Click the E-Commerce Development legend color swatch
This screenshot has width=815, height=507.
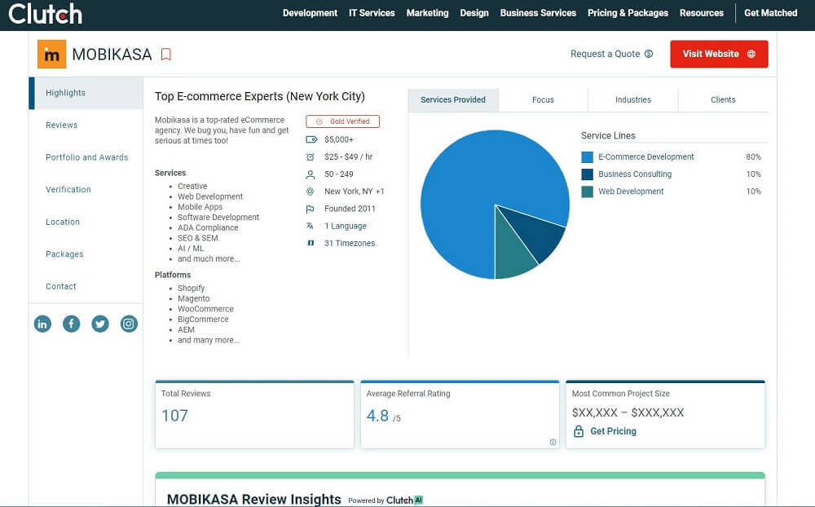588,157
